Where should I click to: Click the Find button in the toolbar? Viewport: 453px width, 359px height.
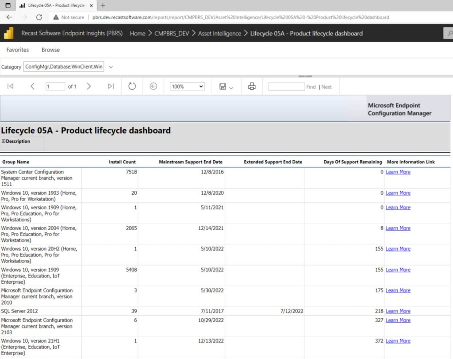pyautogui.click(x=311, y=87)
